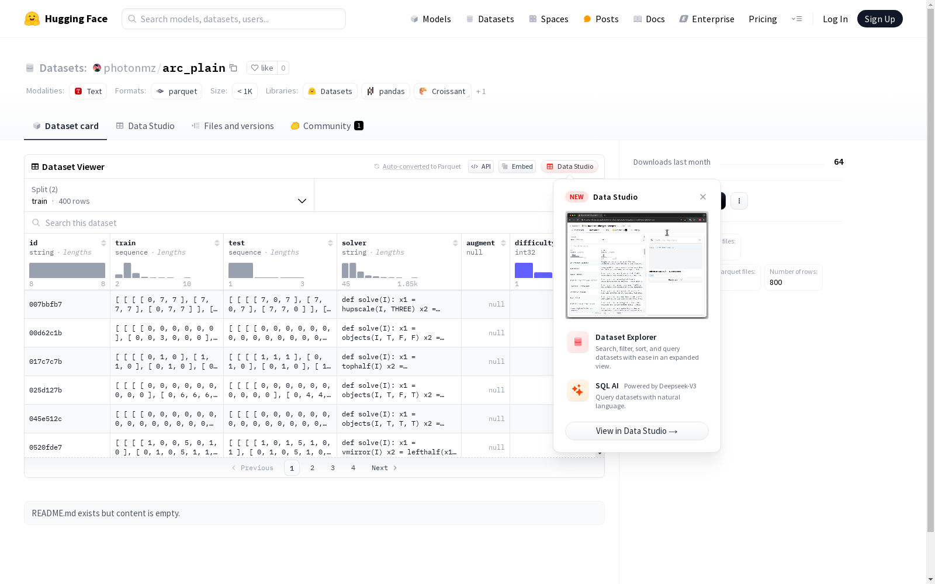Select row id 025d127b
The image size is (935, 584).
[46, 390]
